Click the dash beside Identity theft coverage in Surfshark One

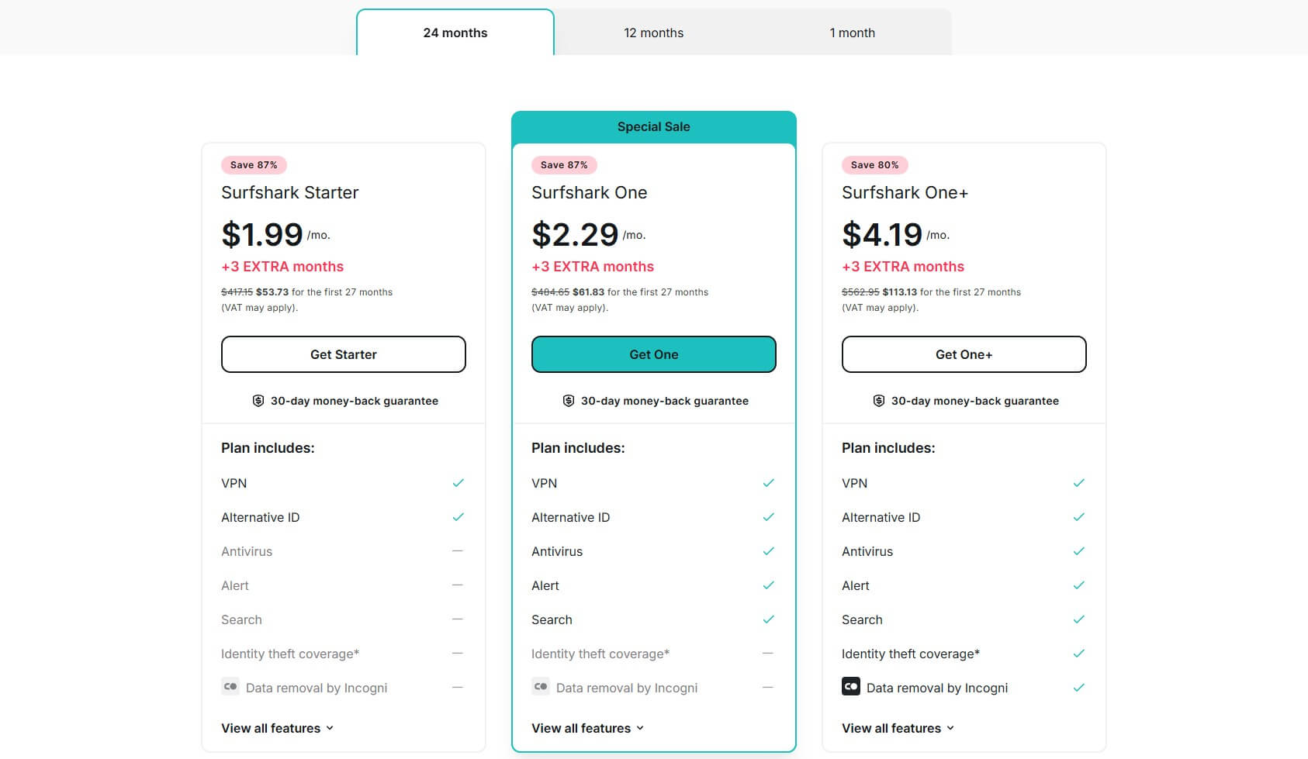769,654
